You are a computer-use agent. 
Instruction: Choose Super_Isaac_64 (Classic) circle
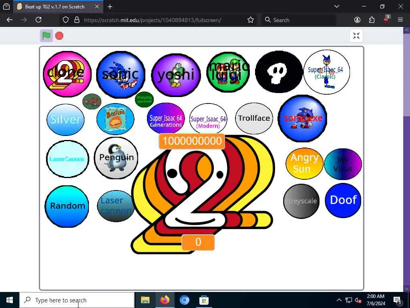click(x=327, y=72)
